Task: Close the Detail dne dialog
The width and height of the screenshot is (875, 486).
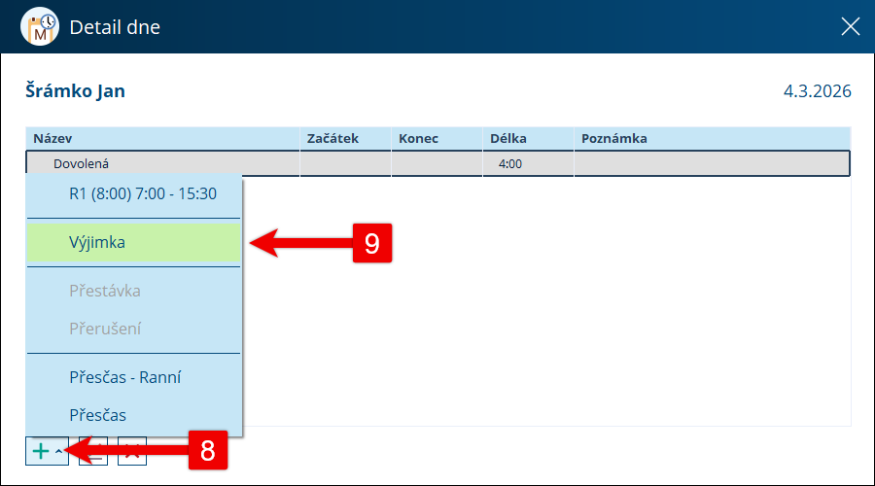Action: pos(851,26)
